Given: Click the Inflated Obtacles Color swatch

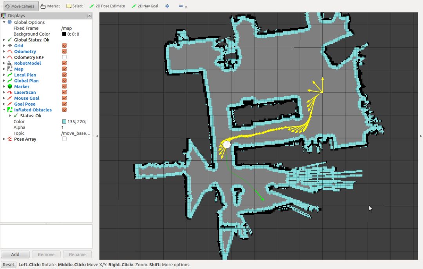Looking at the screenshot, I should point(64,122).
